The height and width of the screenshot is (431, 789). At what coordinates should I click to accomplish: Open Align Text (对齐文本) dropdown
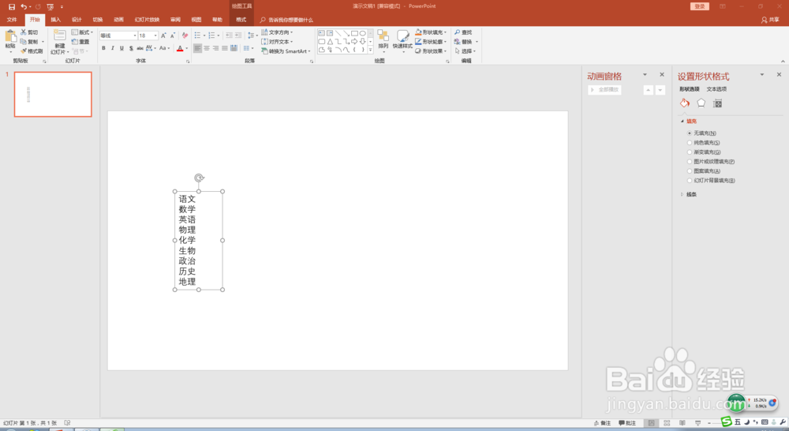(x=277, y=42)
